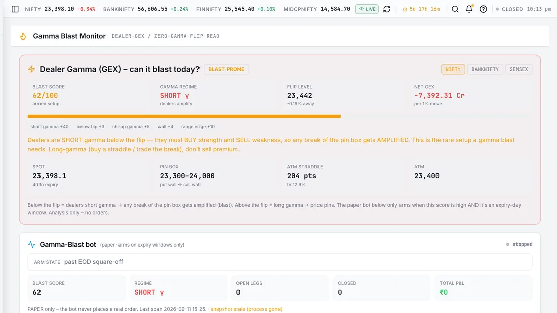
Task: Click the 'snapshot stale (process gone)' warning
Action: click(246, 309)
